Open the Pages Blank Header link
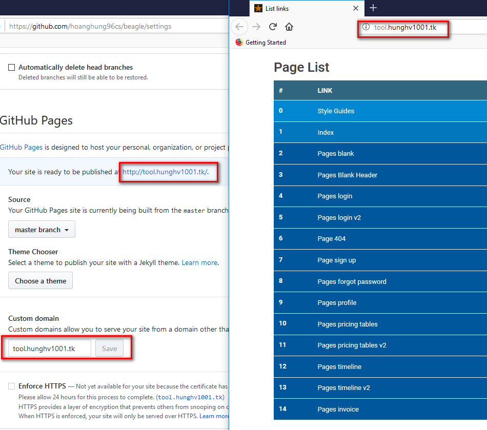Image resolution: width=487 pixels, height=430 pixels. 347,175
